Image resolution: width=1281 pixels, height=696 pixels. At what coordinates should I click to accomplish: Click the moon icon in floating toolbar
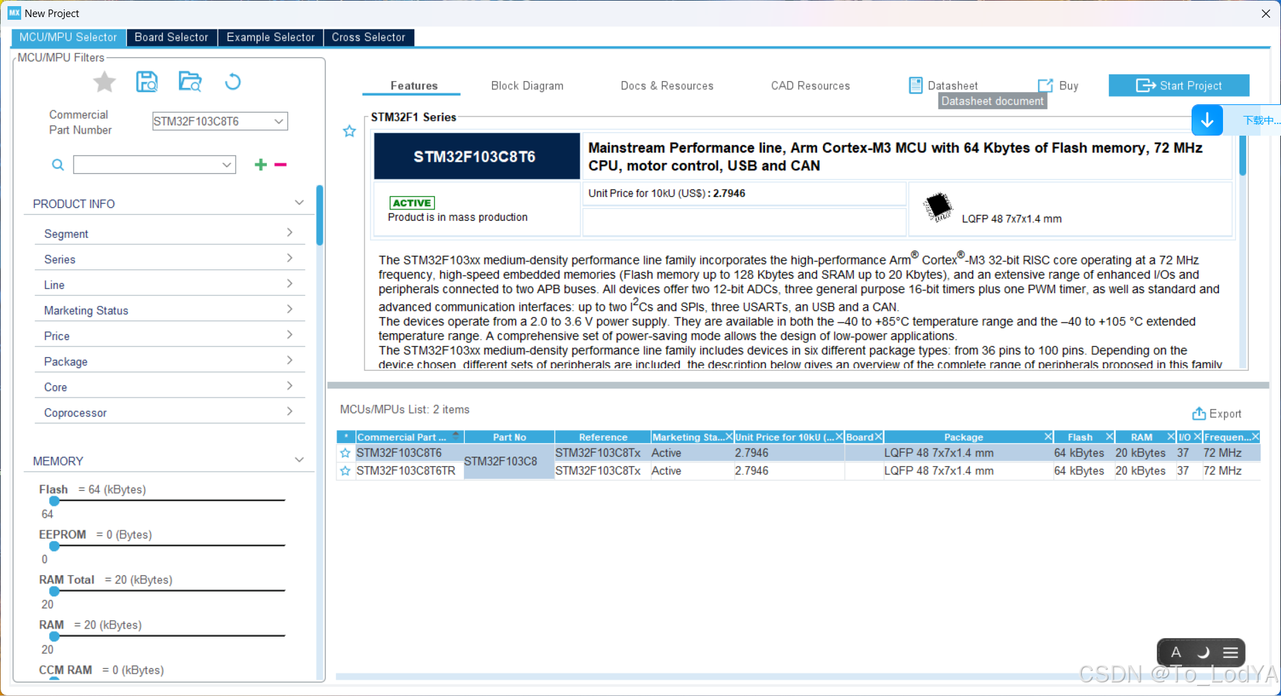coord(1203,652)
